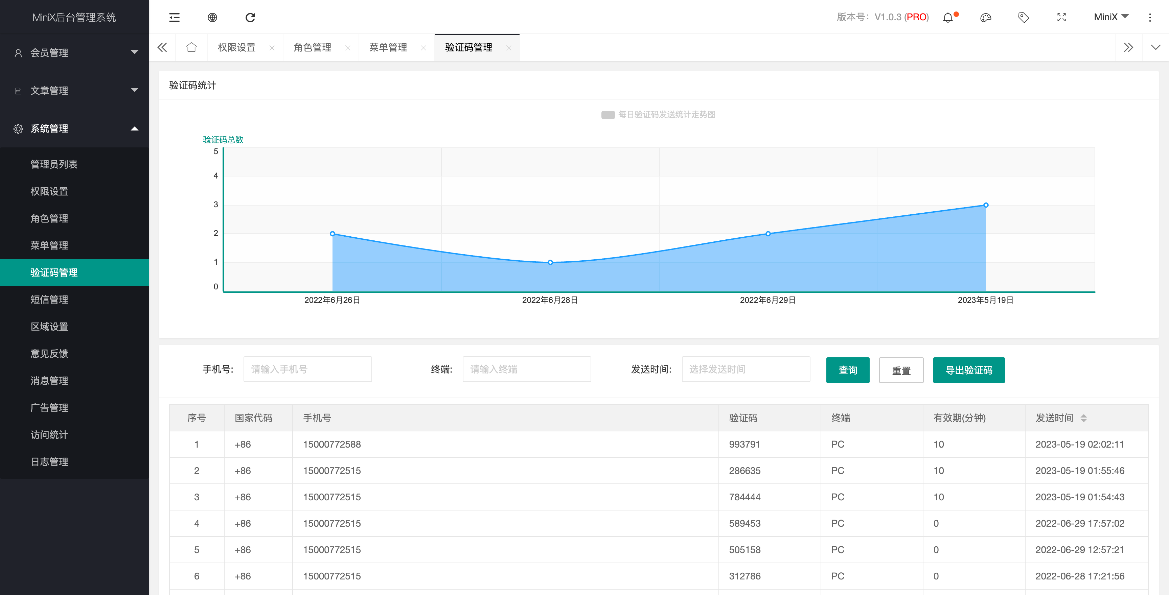Open the theme palette icon
This screenshot has height=595, width=1169.
(x=986, y=18)
